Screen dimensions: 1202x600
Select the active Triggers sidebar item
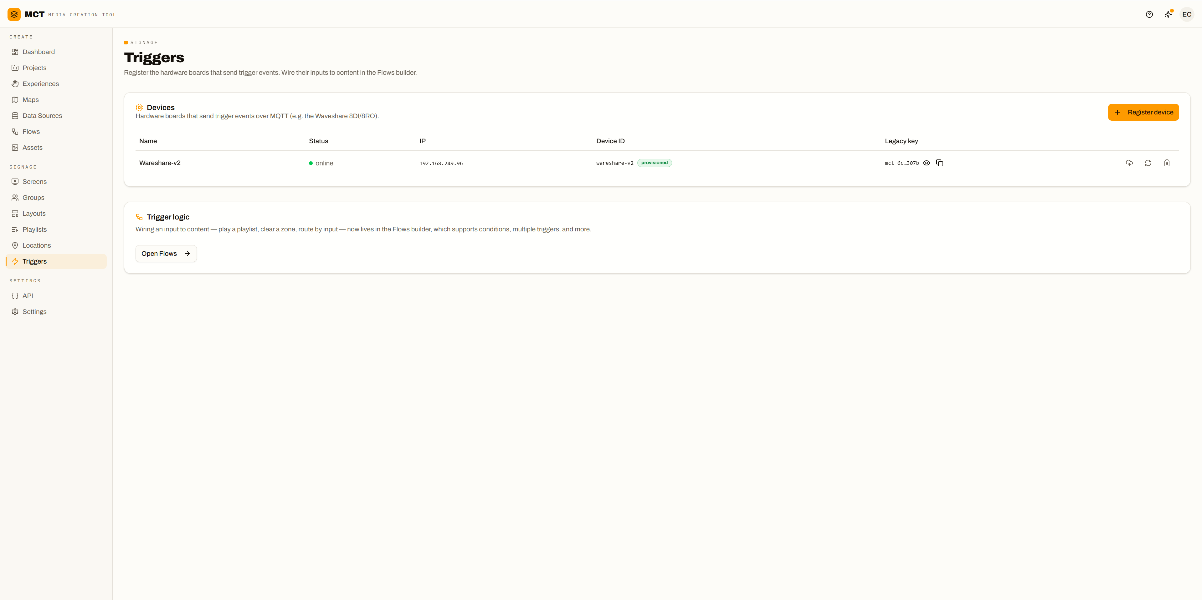[56, 261]
